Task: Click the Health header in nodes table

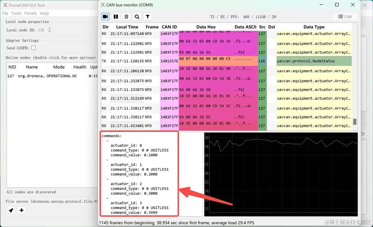Action: [x=80, y=67]
